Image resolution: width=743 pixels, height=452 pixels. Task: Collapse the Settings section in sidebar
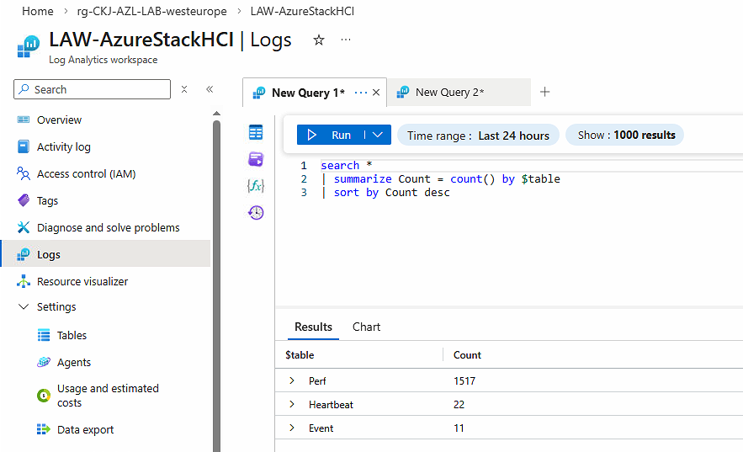pyautogui.click(x=23, y=307)
